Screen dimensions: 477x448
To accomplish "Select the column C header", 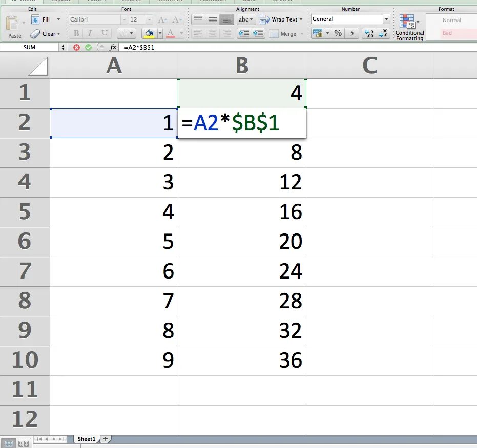I will click(x=370, y=66).
